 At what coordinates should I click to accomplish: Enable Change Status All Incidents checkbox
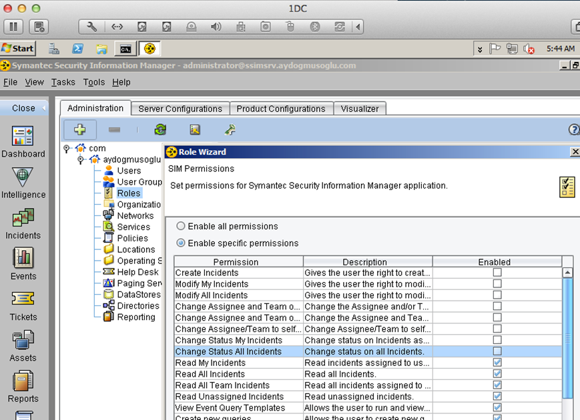tap(497, 351)
